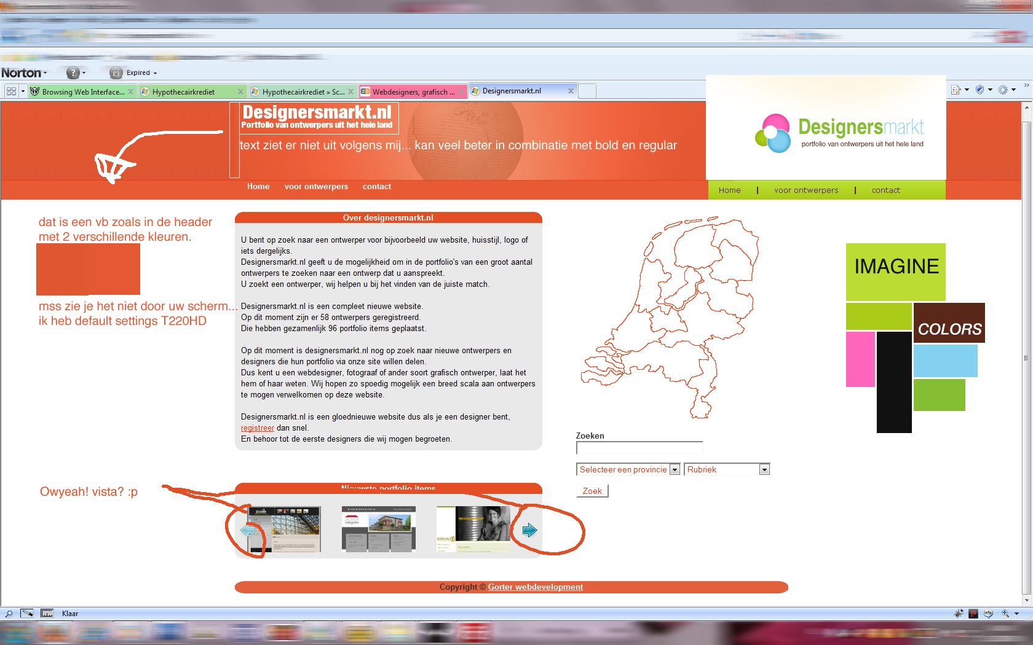Image resolution: width=1033 pixels, height=645 pixels.
Task: Click the Info icon in status bar
Action: (x=989, y=614)
